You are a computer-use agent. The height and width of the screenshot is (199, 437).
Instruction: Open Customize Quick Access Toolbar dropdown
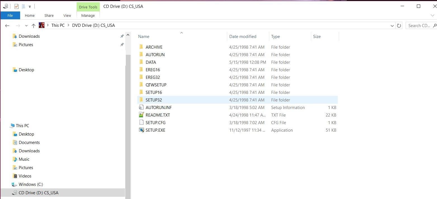click(x=30, y=6)
